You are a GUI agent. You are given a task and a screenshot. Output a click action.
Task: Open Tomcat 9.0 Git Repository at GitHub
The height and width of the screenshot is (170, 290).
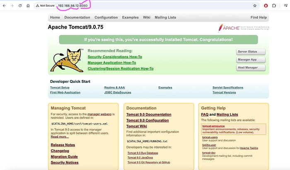coord(149,163)
